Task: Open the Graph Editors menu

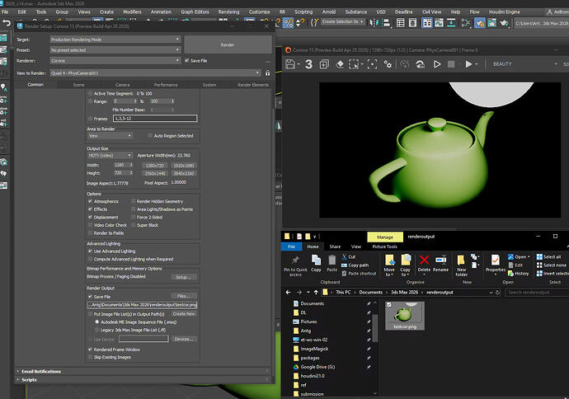Action: [x=195, y=12]
